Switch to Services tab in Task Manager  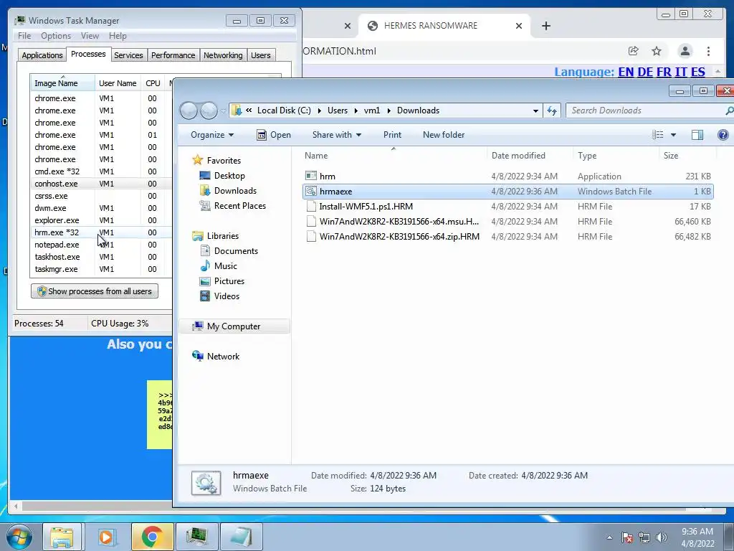click(128, 55)
